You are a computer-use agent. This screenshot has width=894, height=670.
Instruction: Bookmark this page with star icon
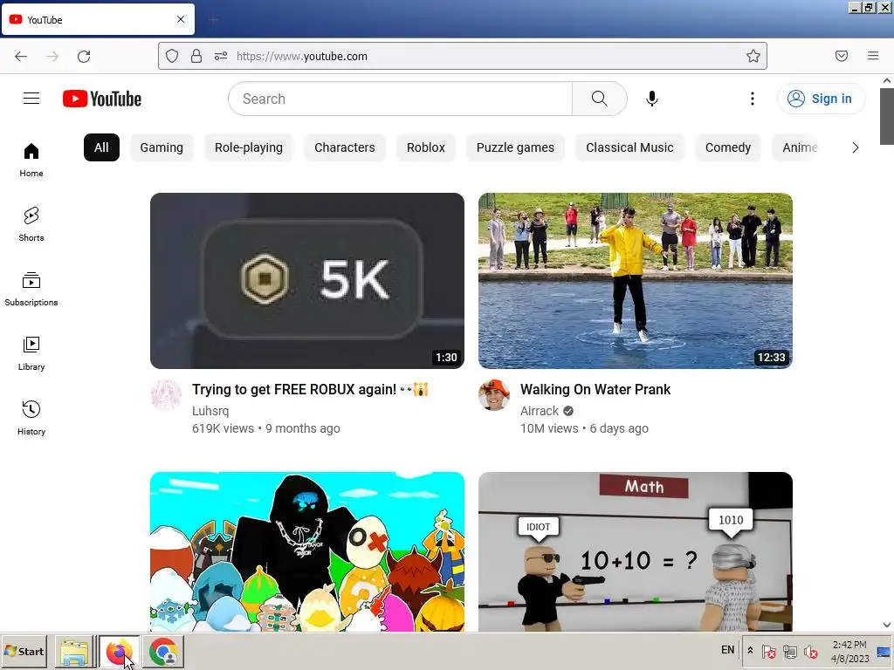(753, 56)
